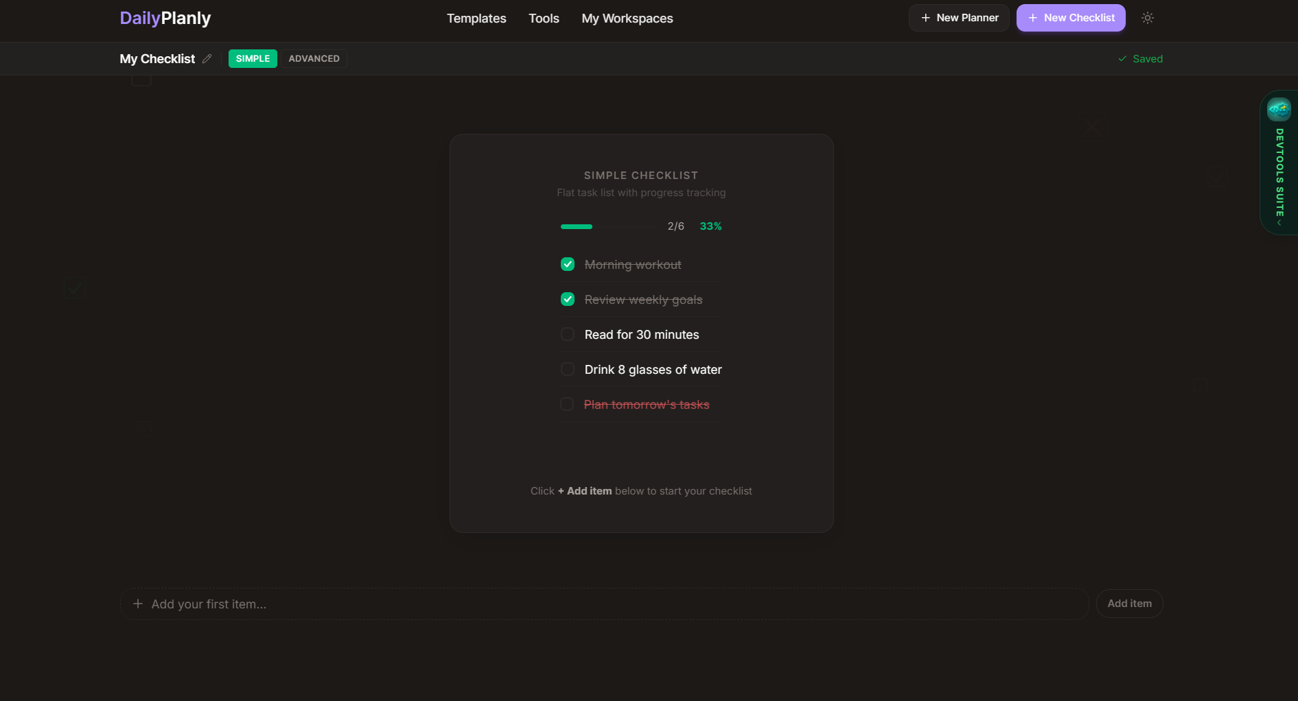Click the 33% progress label
The height and width of the screenshot is (701, 1298).
pyautogui.click(x=710, y=226)
